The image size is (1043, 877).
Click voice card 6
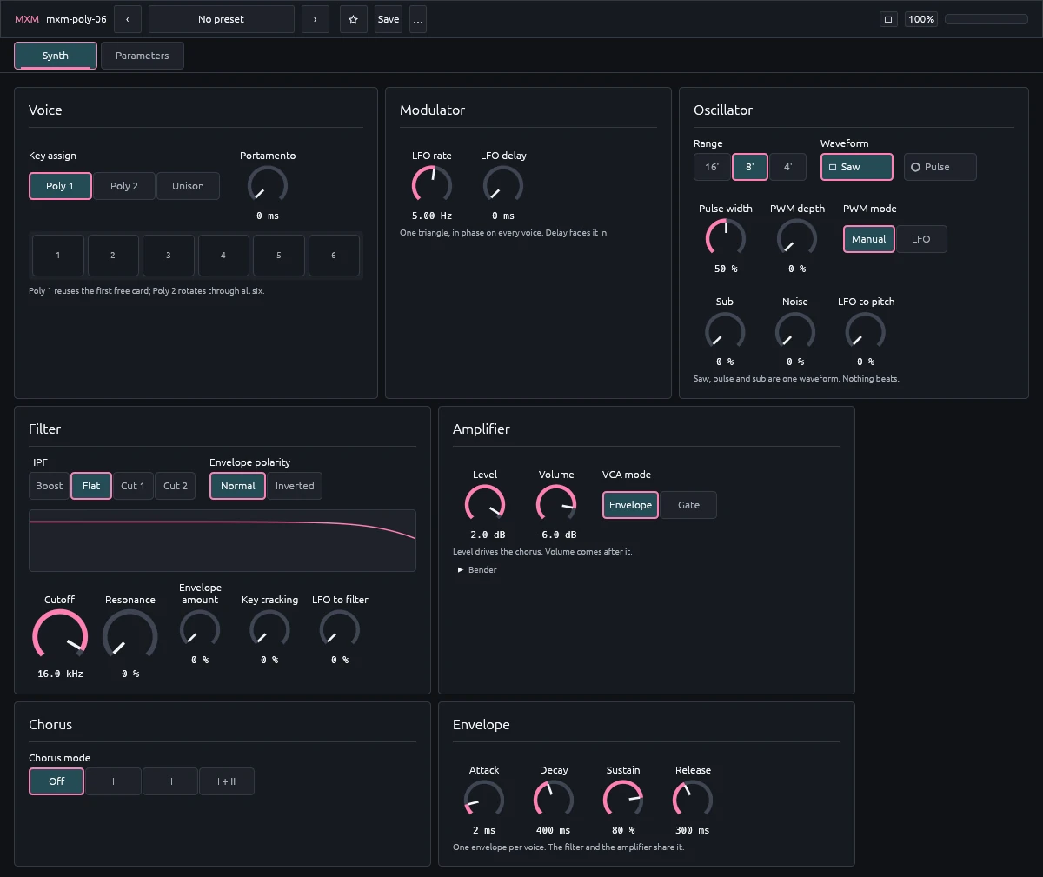point(334,256)
